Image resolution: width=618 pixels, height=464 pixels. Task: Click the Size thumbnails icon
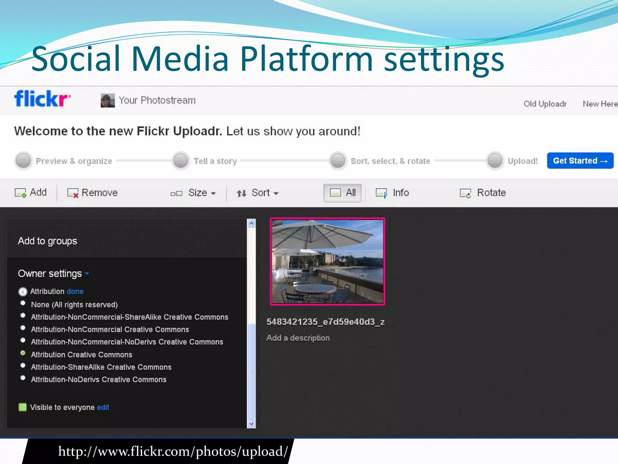pos(177,193)
